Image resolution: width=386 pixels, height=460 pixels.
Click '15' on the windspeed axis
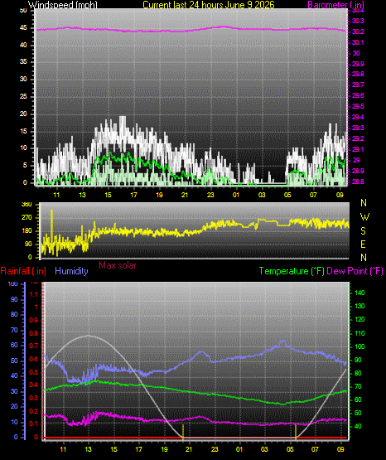pos(23,131)
